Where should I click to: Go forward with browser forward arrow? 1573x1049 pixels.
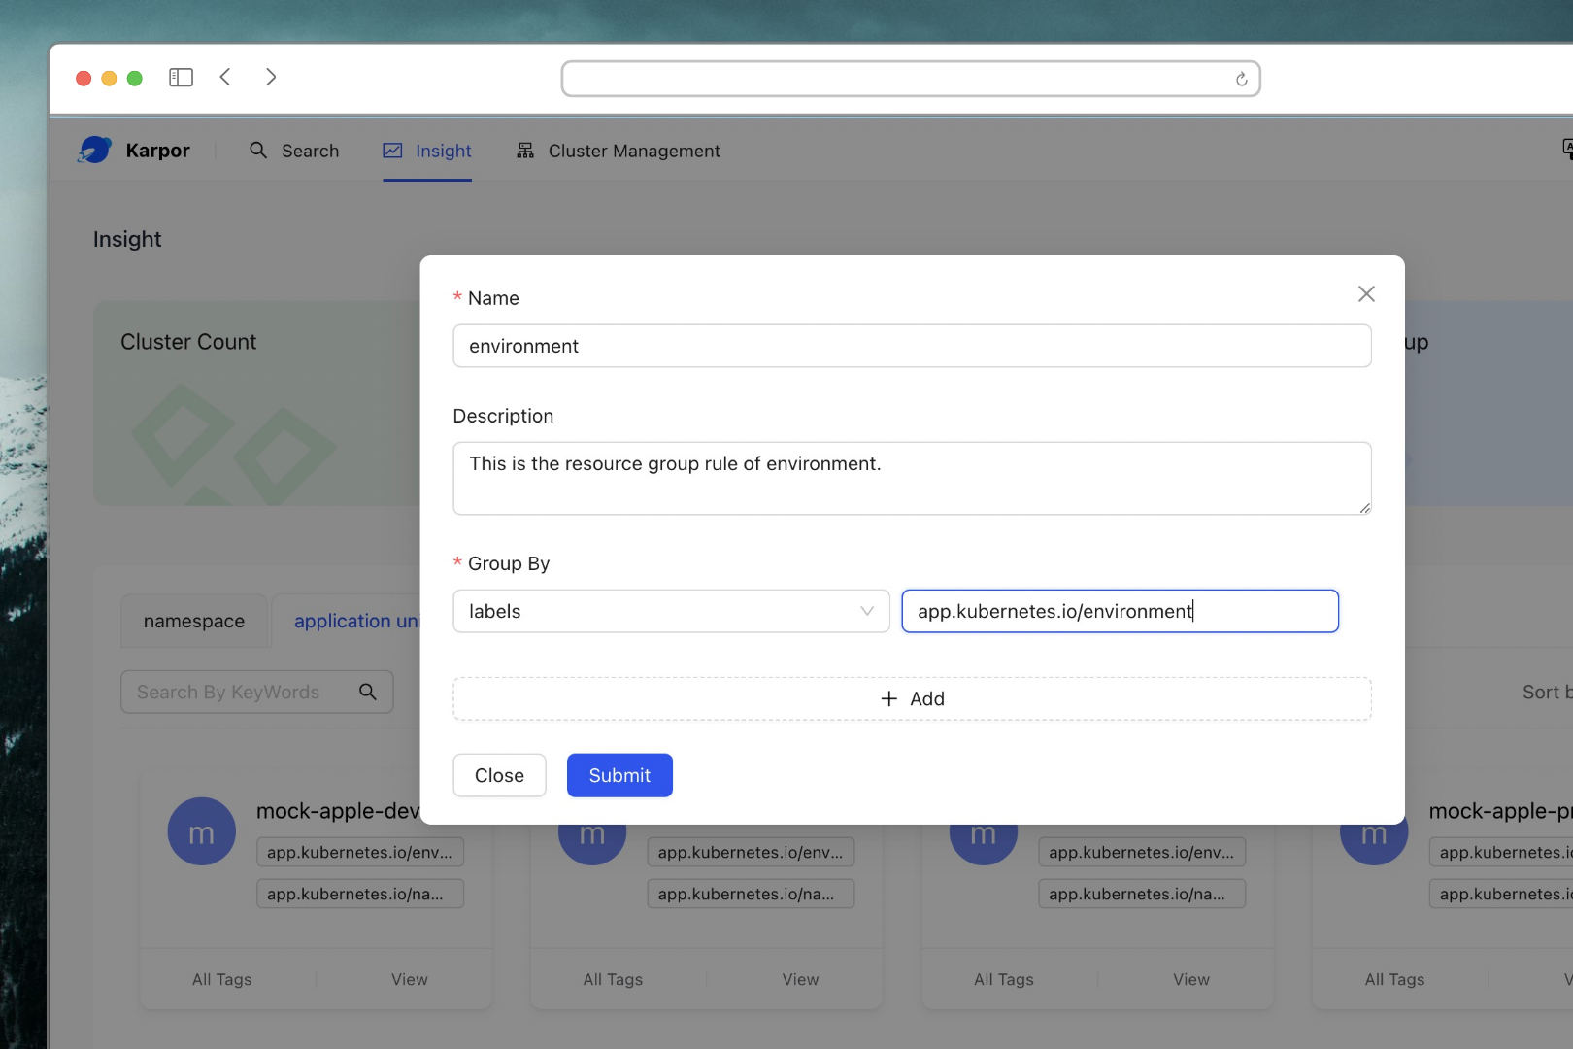[x=271, y=78]
